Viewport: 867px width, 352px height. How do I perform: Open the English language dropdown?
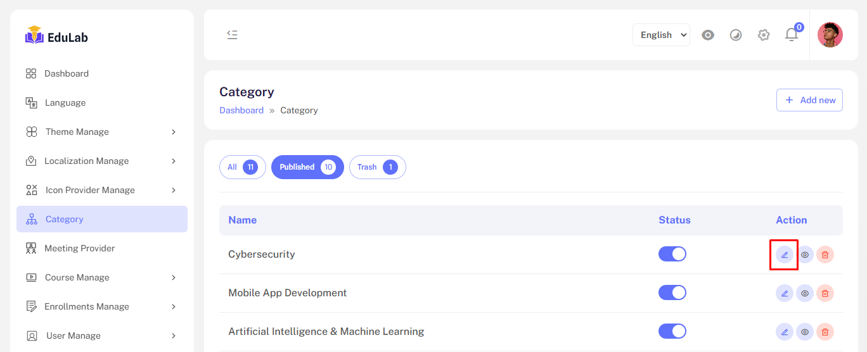pos(661,35)
